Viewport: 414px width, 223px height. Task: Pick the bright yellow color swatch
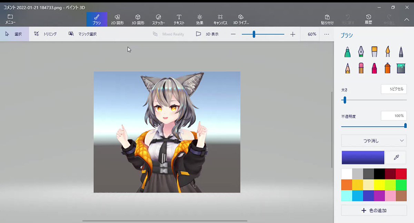pos(379,185)
